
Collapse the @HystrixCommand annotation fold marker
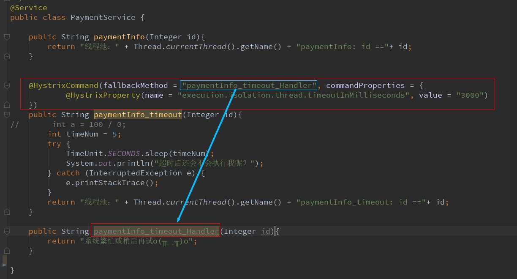(7, 85)
